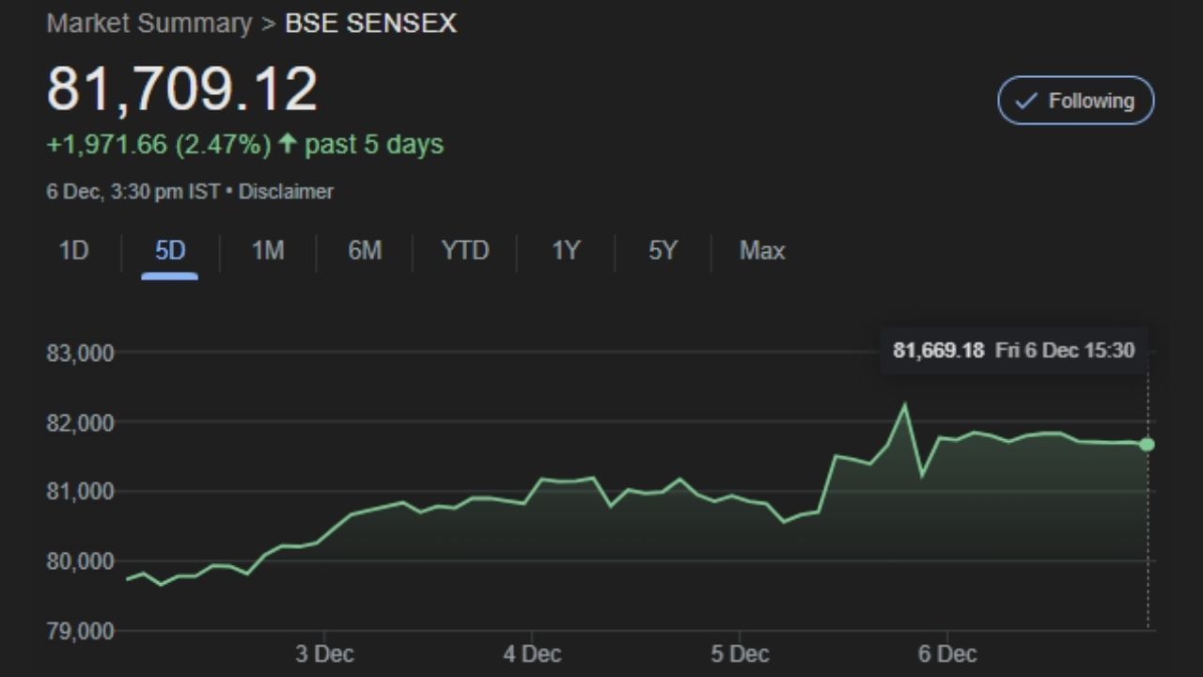
Task: Select the 5D time range tab
Action: click(x=170, y=251)
